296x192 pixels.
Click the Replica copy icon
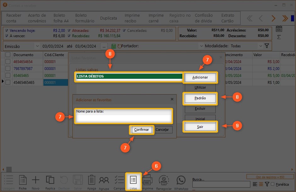(50, 181)
